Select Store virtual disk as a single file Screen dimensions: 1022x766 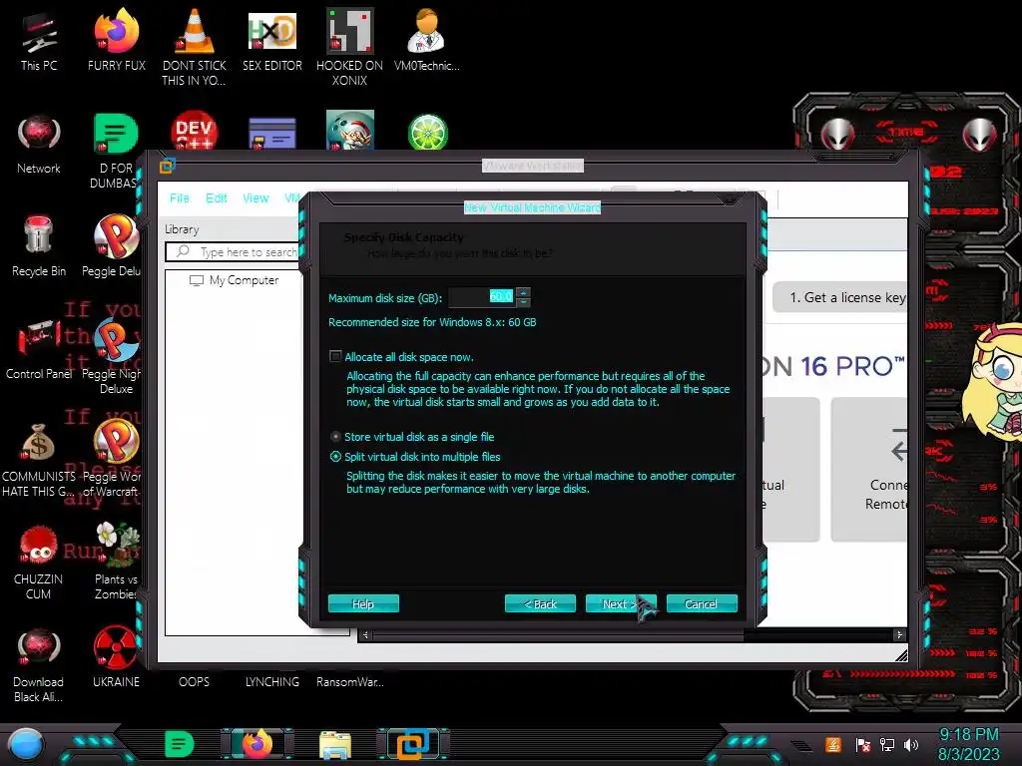(x=335, y=437)
